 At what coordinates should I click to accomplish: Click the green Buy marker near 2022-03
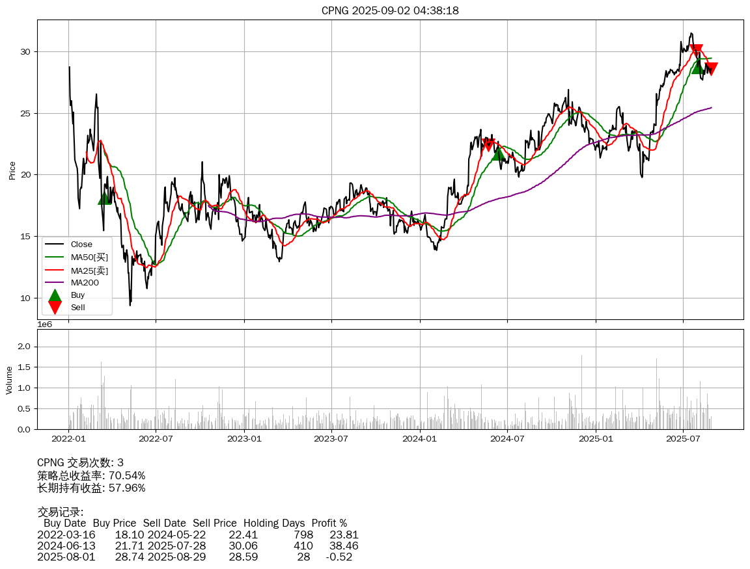click(x=104, y=198)
